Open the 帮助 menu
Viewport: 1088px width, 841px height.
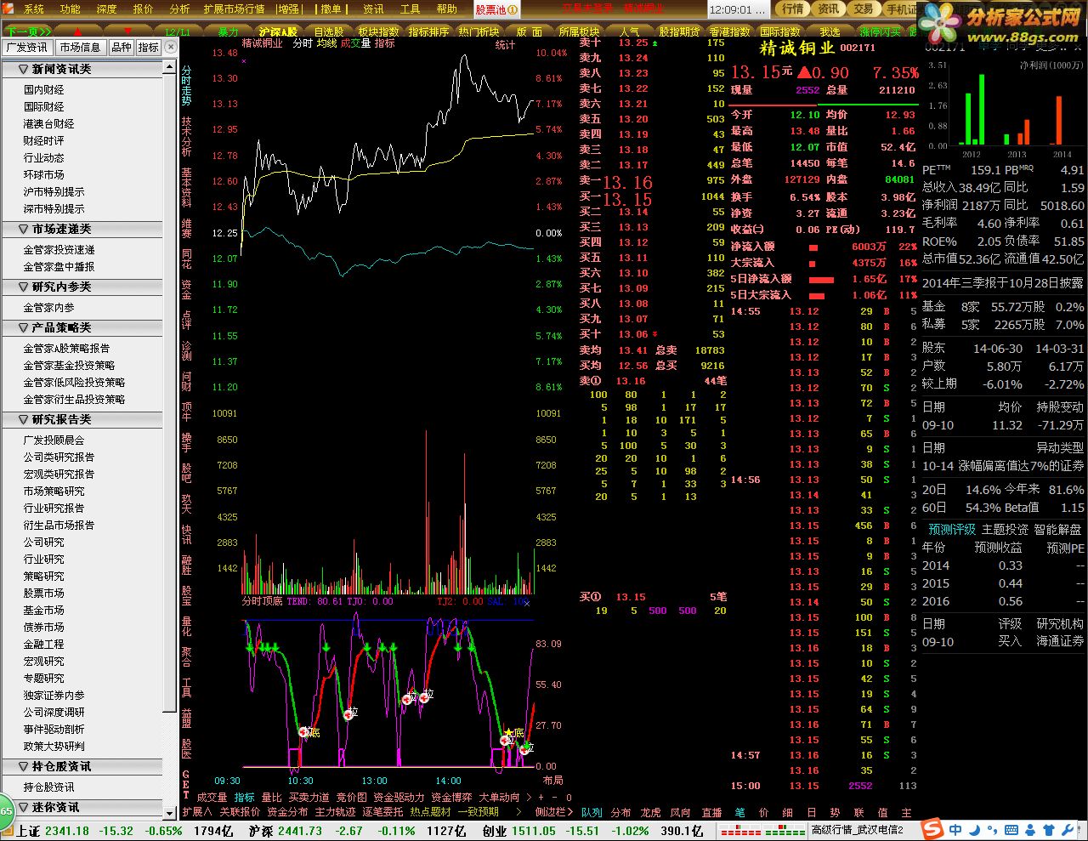[x=447, y=9]
